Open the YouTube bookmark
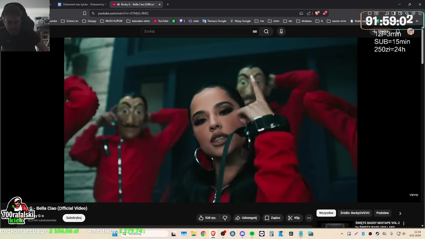The image size is (425, 239). click(161, 21)
